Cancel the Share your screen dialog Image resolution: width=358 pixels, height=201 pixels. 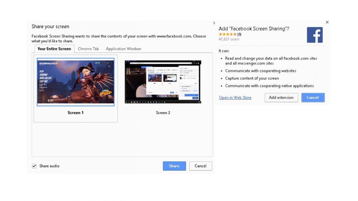200,166
